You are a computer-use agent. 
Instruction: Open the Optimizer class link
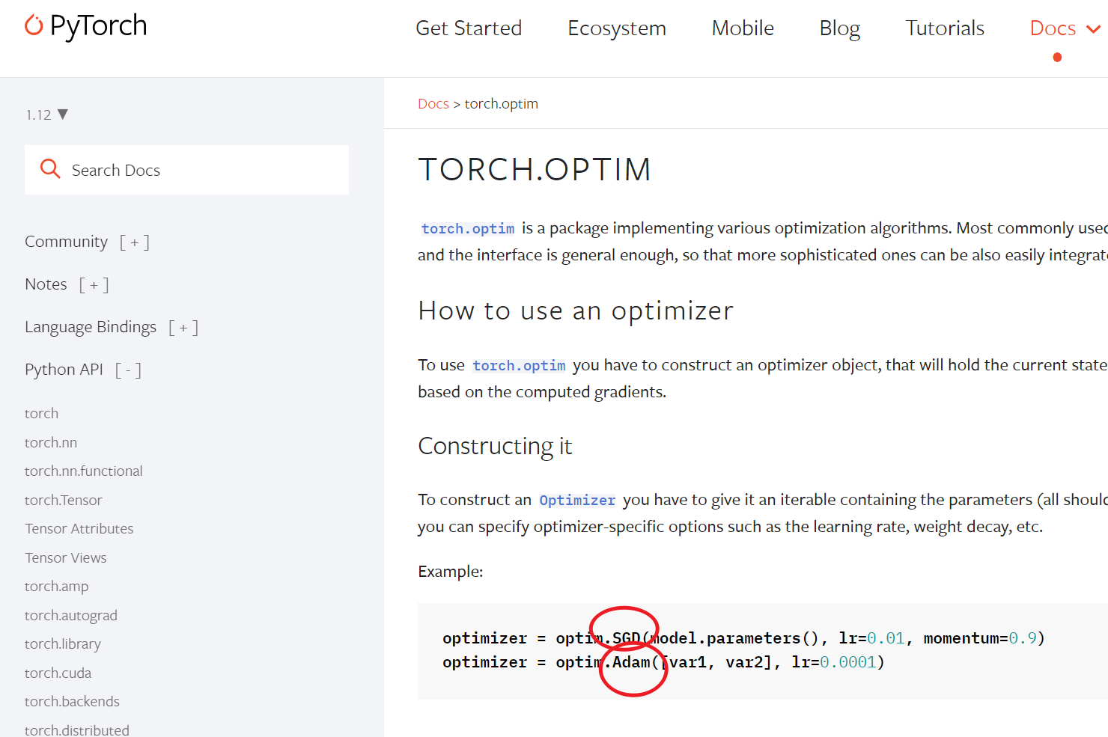[577, 500]
